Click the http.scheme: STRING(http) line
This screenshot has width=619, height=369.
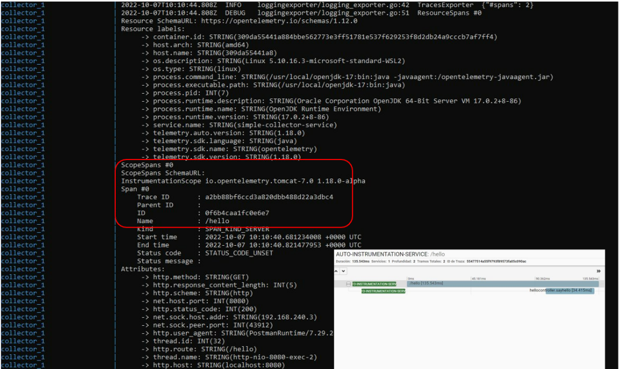pyautogui.click(x=197, y=293)
